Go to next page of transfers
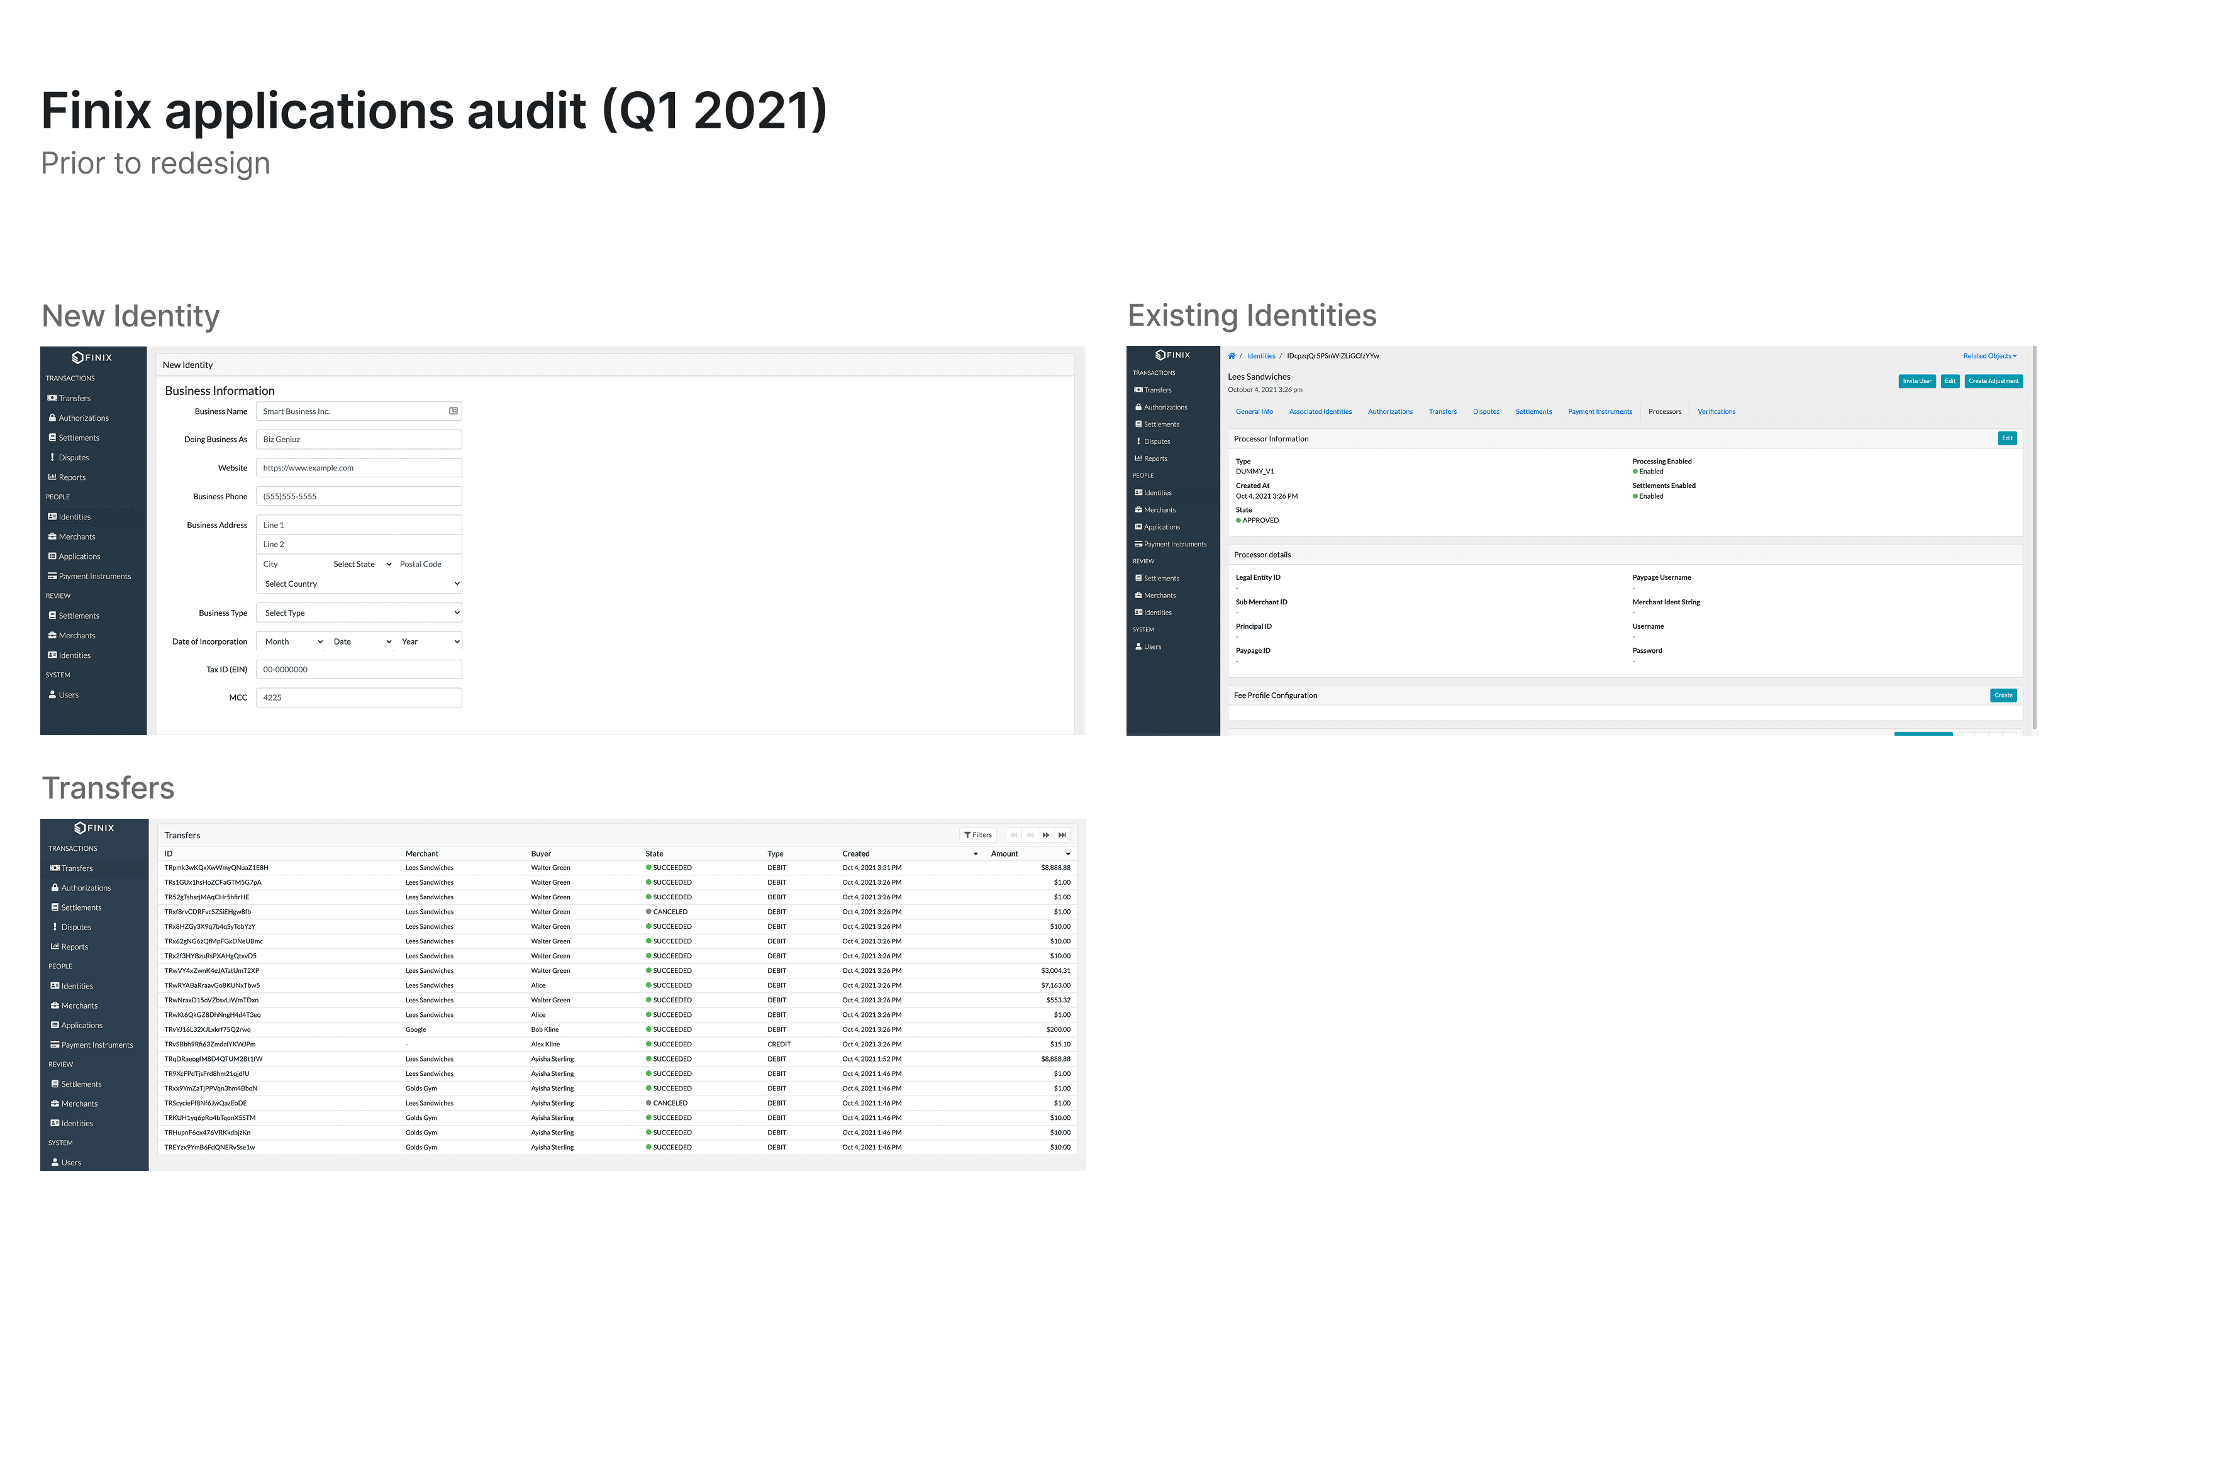Screen dimensions: 2214x1474 1045,834
